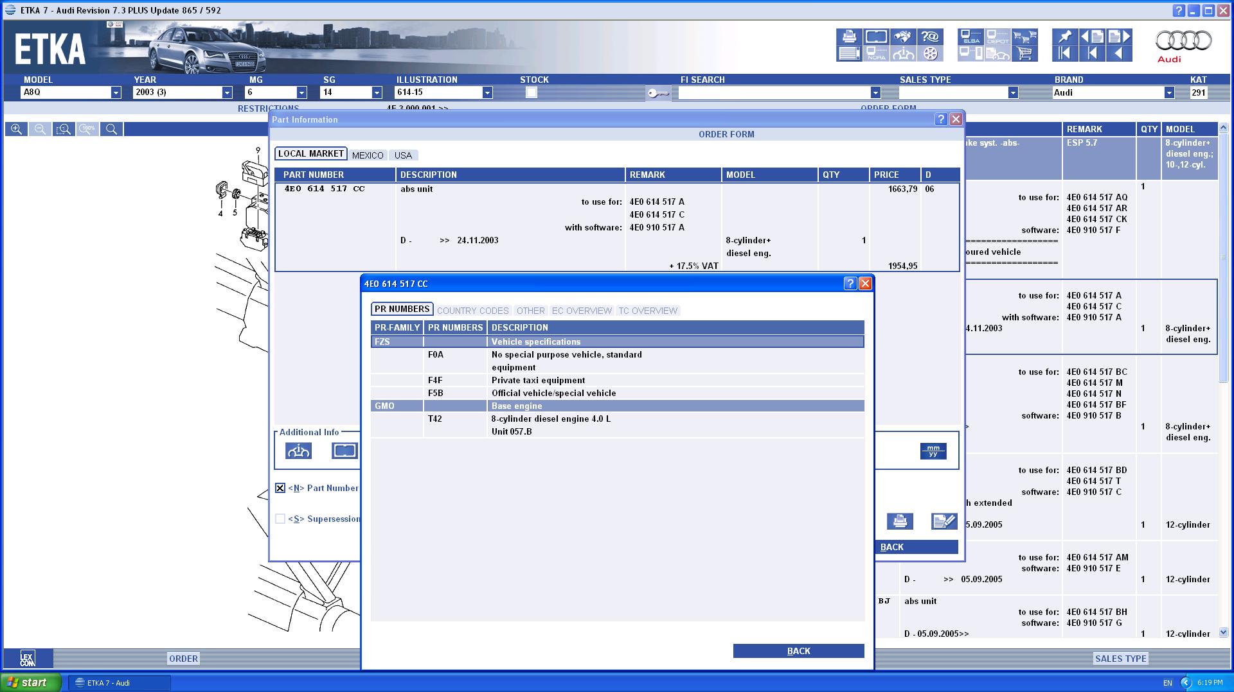Click the ?@ help contact icon
The image size is (1234, 692).
pos(930,37)
